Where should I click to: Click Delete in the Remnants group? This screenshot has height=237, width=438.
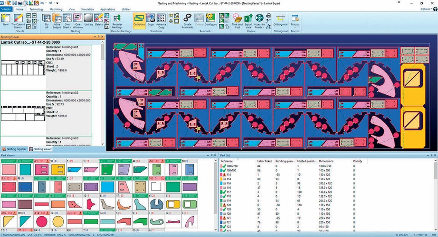click(x=199, y=20)
